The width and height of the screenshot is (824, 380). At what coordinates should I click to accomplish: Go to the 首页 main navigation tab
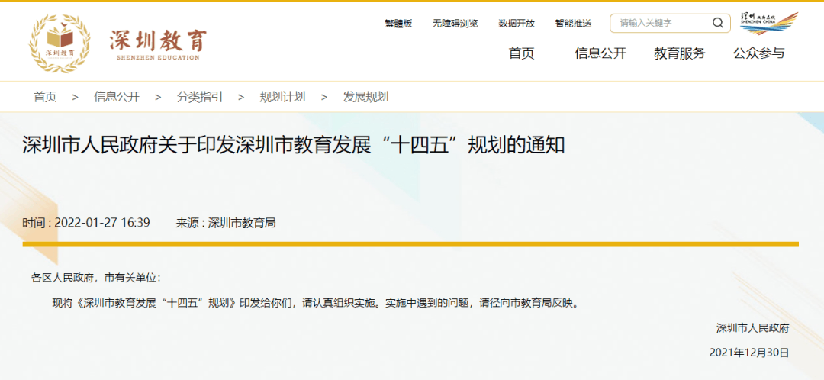[x=522, y=53]
